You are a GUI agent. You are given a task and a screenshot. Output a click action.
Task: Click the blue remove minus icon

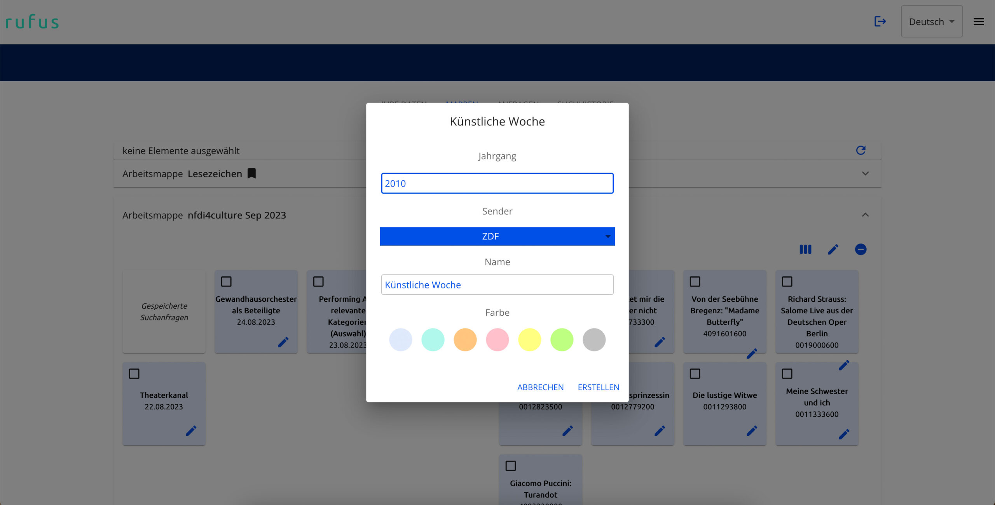861,250
